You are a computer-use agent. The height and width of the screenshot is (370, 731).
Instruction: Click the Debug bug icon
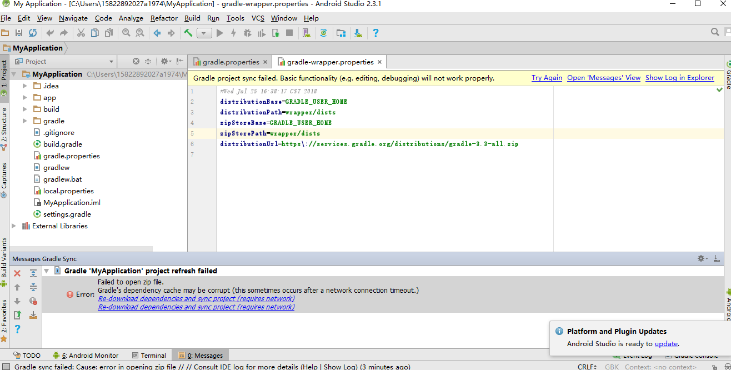click(248, 33)
